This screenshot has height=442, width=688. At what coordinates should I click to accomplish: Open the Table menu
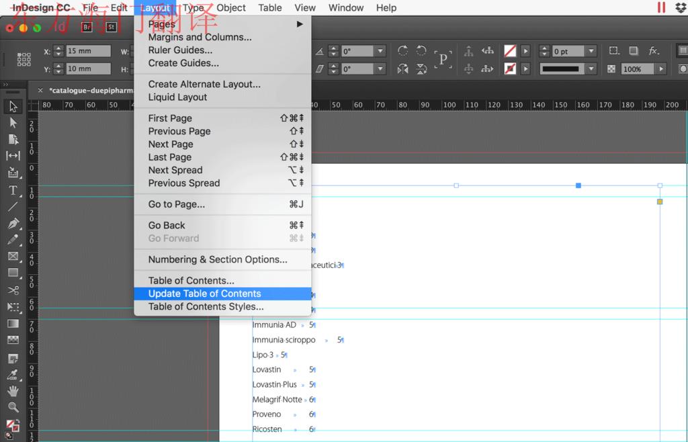coord(270,7)
